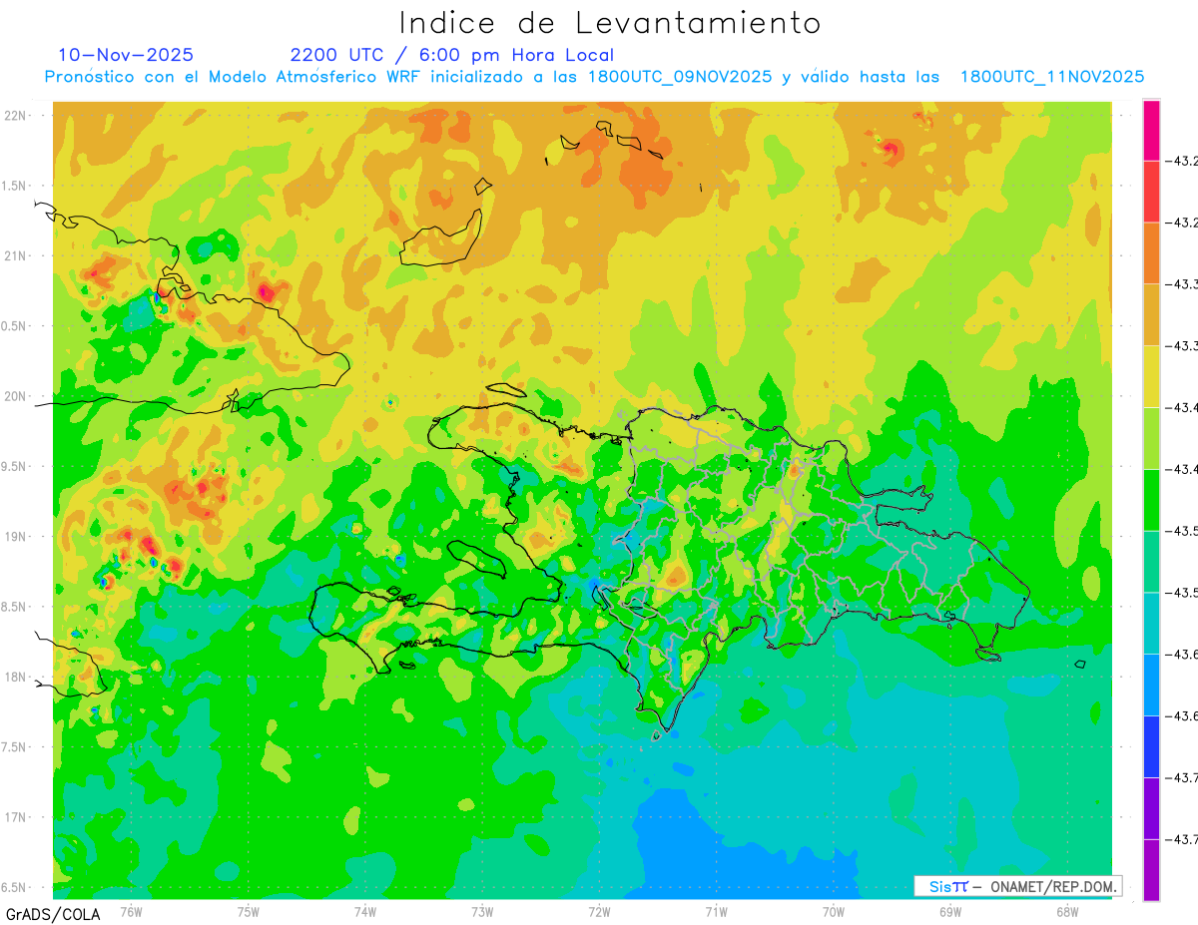The height and width of the screenshot is (925, 1198).
Task: Click the 'ONAMET/REP.DOM.' attribution box
Action: point(1017,886)
